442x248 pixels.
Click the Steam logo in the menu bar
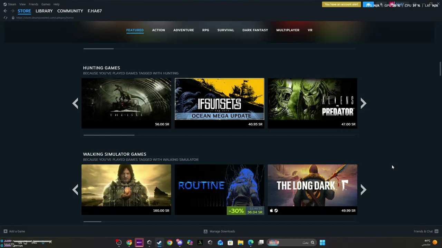pos(5,4)
